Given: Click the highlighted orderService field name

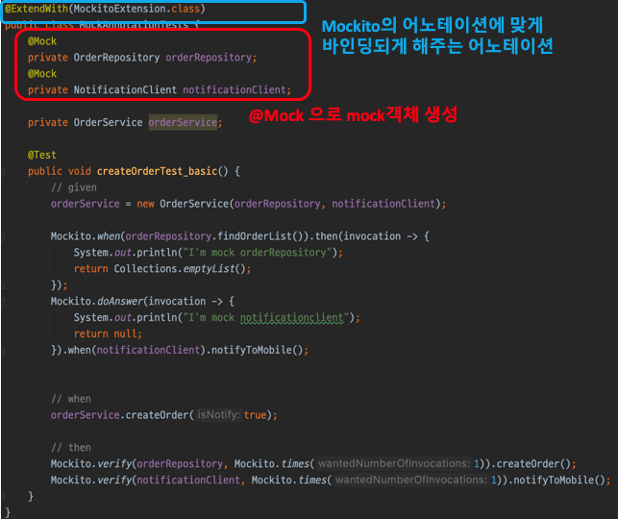Looking at the screenshot, I should 183,122.
